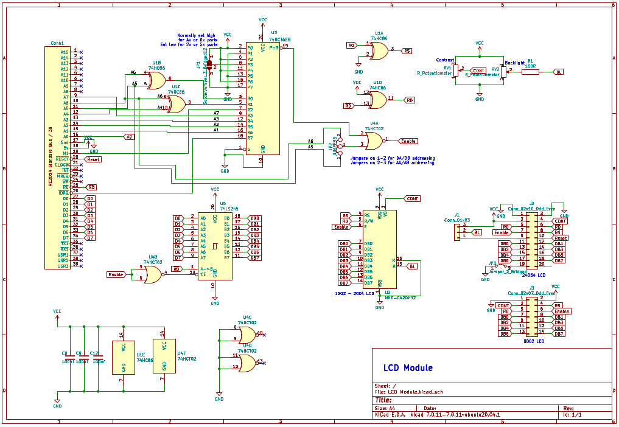This screenshot has height=427, width=619.
Task: Click the A0 input label at U1A
Action: [351, 46]
